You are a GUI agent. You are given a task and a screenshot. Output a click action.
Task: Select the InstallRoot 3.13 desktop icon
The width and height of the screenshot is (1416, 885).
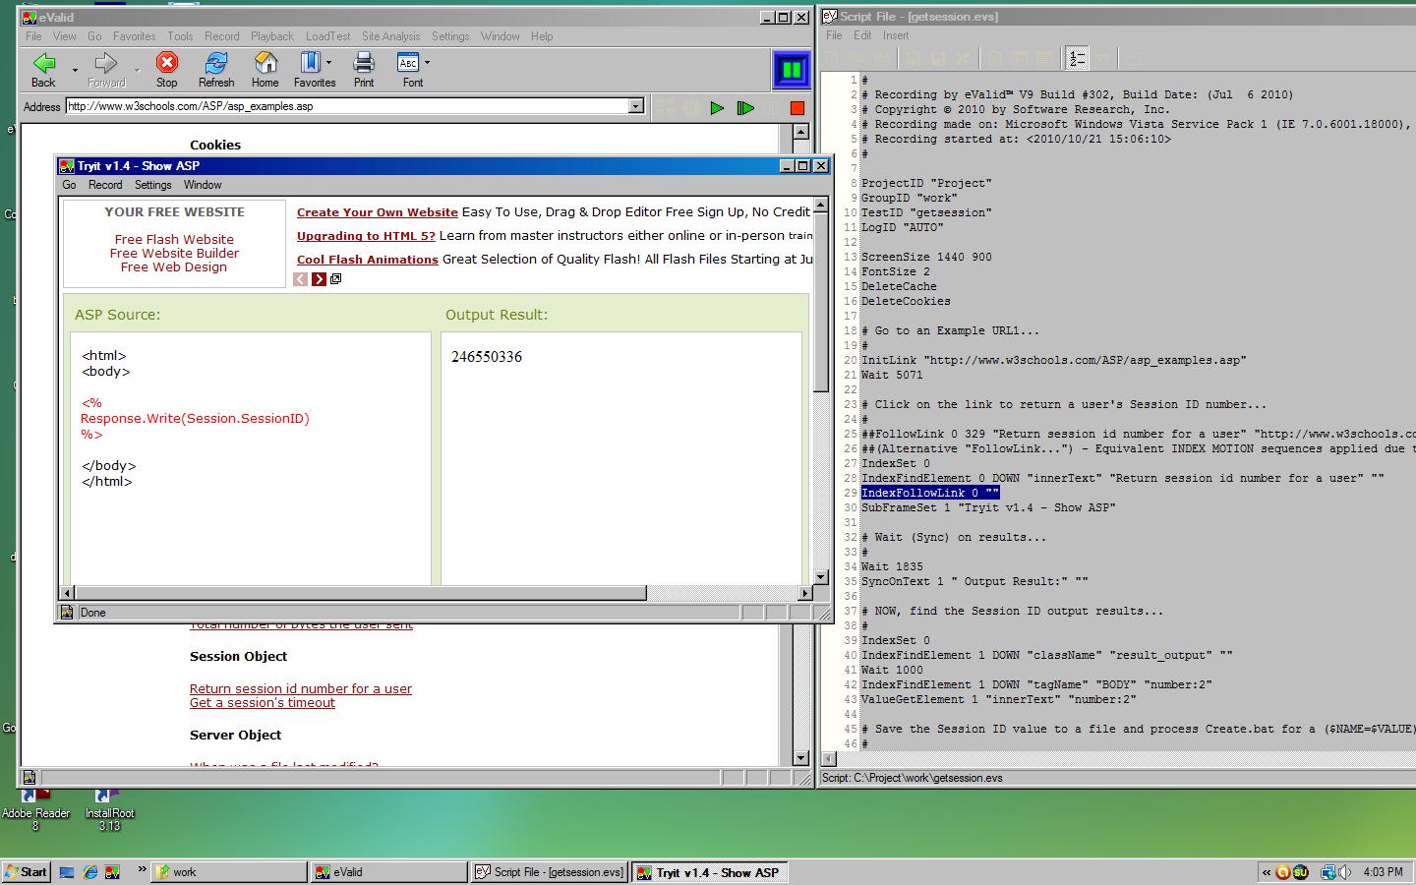click(109, 811)
